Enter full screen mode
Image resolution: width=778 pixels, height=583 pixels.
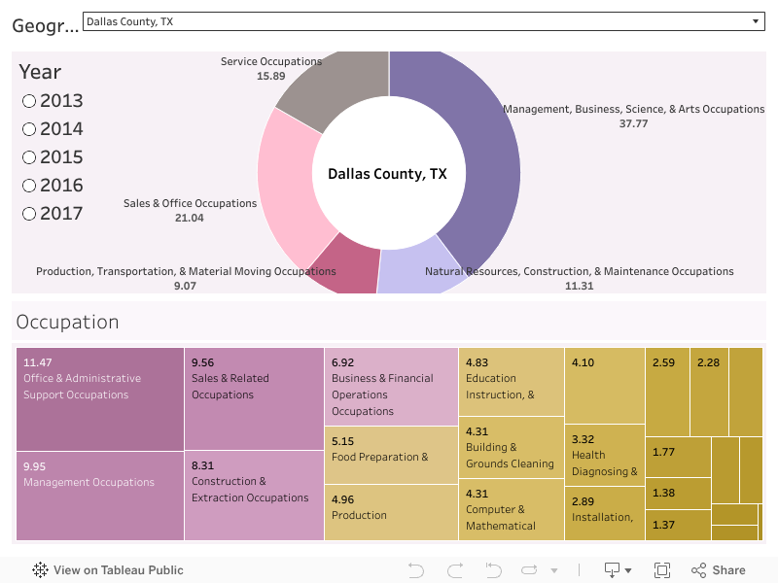(x=662, y=570)
